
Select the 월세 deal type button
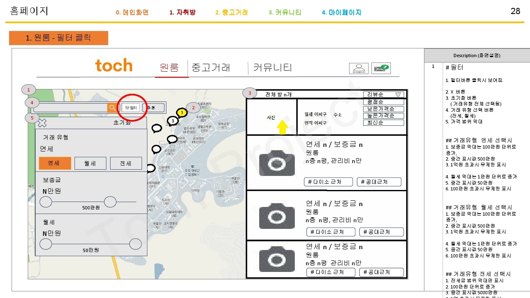[90, 163]
